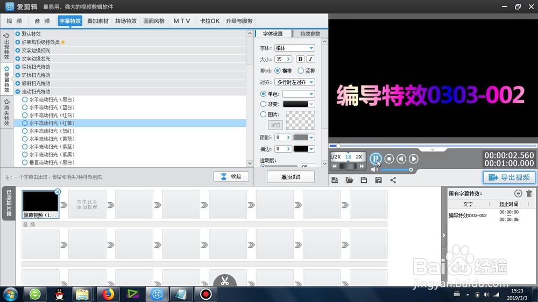
Task: Click 双击此处添加视频 placeholder slot
Action: click(87, 205)
